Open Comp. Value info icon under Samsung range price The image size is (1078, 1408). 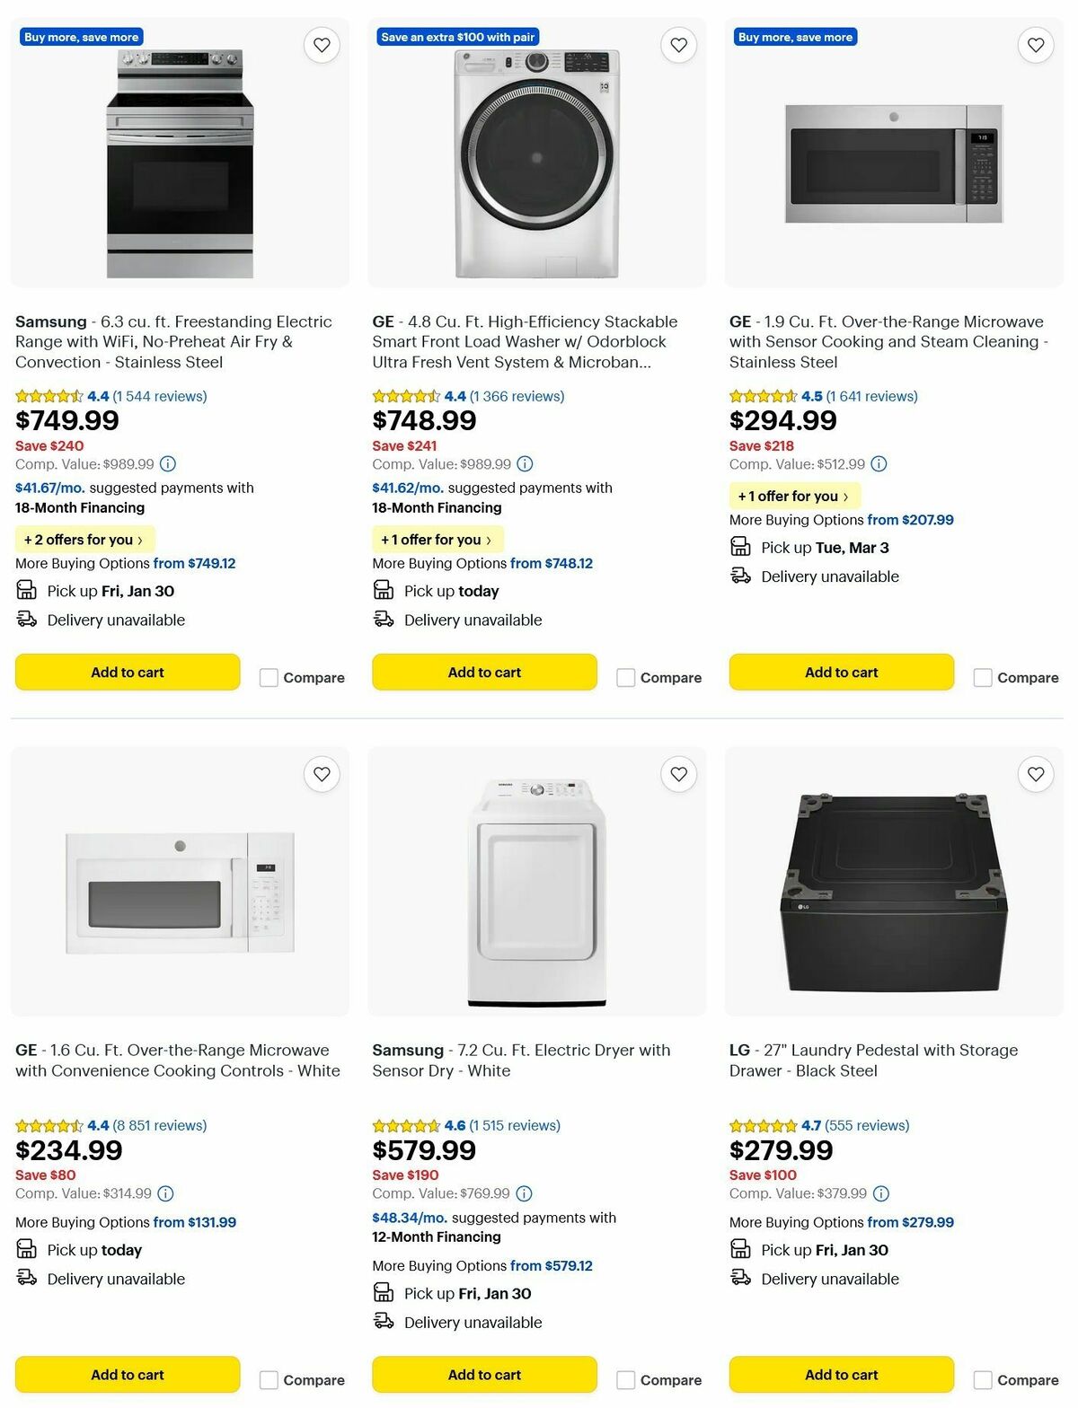tap(167, 464)
